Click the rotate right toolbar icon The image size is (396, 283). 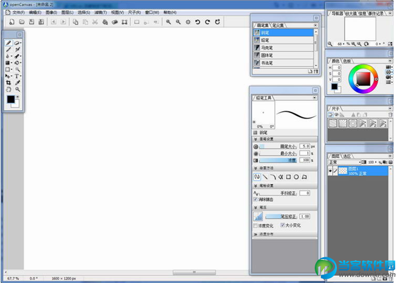pos(208,22)
